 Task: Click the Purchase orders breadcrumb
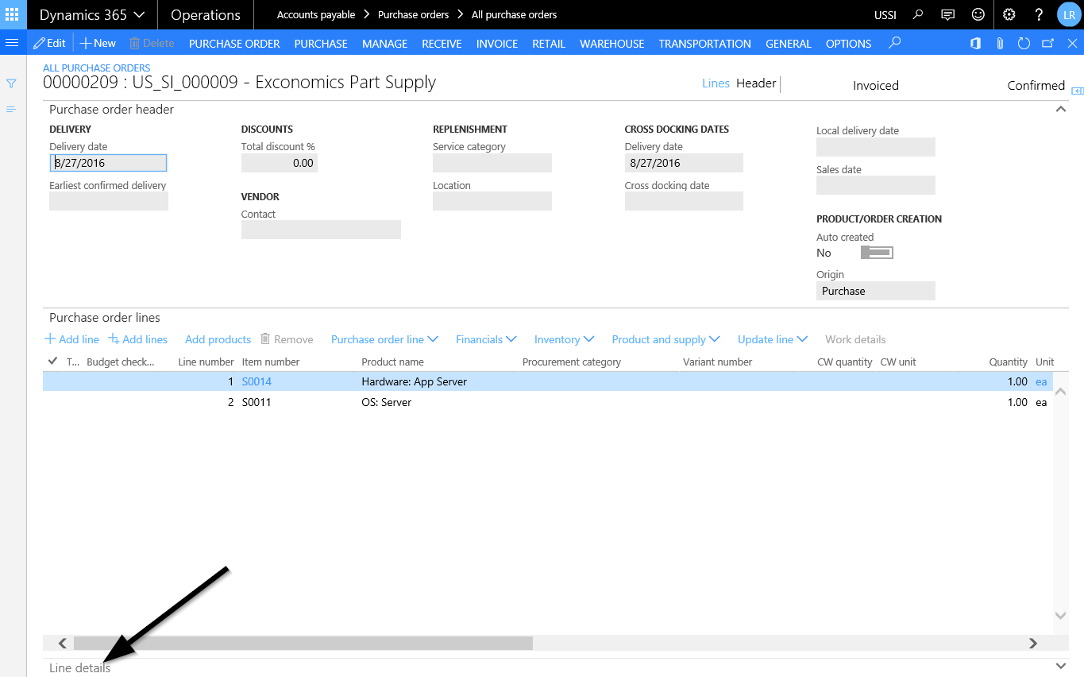point(413,14)
